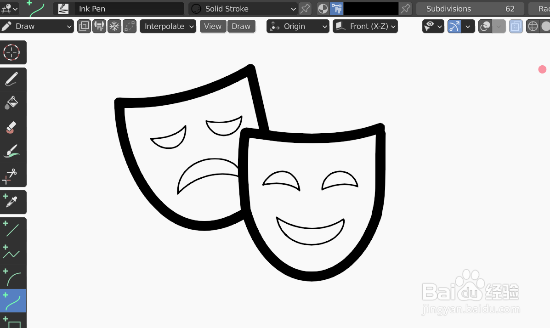550x328 pixels.
Task: Open the black stroke color swatch
Action: [371, 9]
